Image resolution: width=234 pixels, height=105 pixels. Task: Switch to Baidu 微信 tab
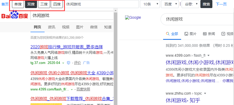(x=94, y=27)
